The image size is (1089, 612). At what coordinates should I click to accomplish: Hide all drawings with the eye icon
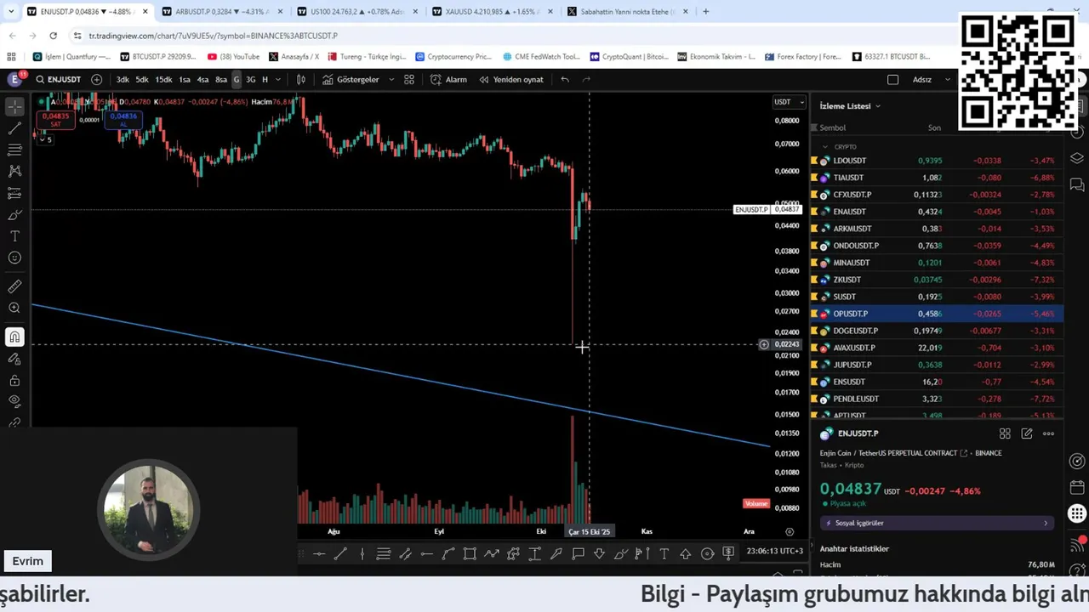[x=14, y=400]
